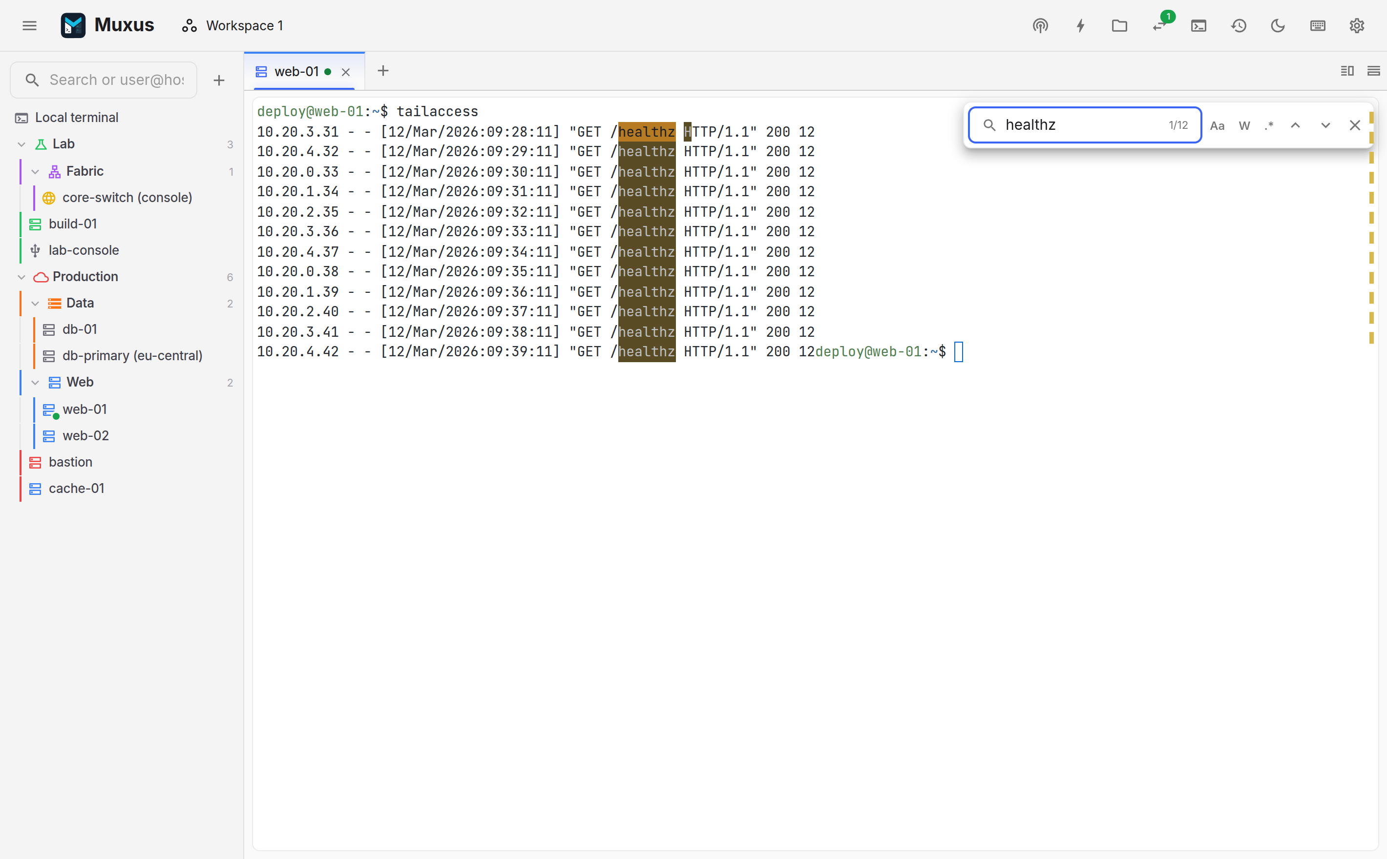Click log line IP 10.20.4.42
Screen dimensions: 1387x859
pos(298,352)
